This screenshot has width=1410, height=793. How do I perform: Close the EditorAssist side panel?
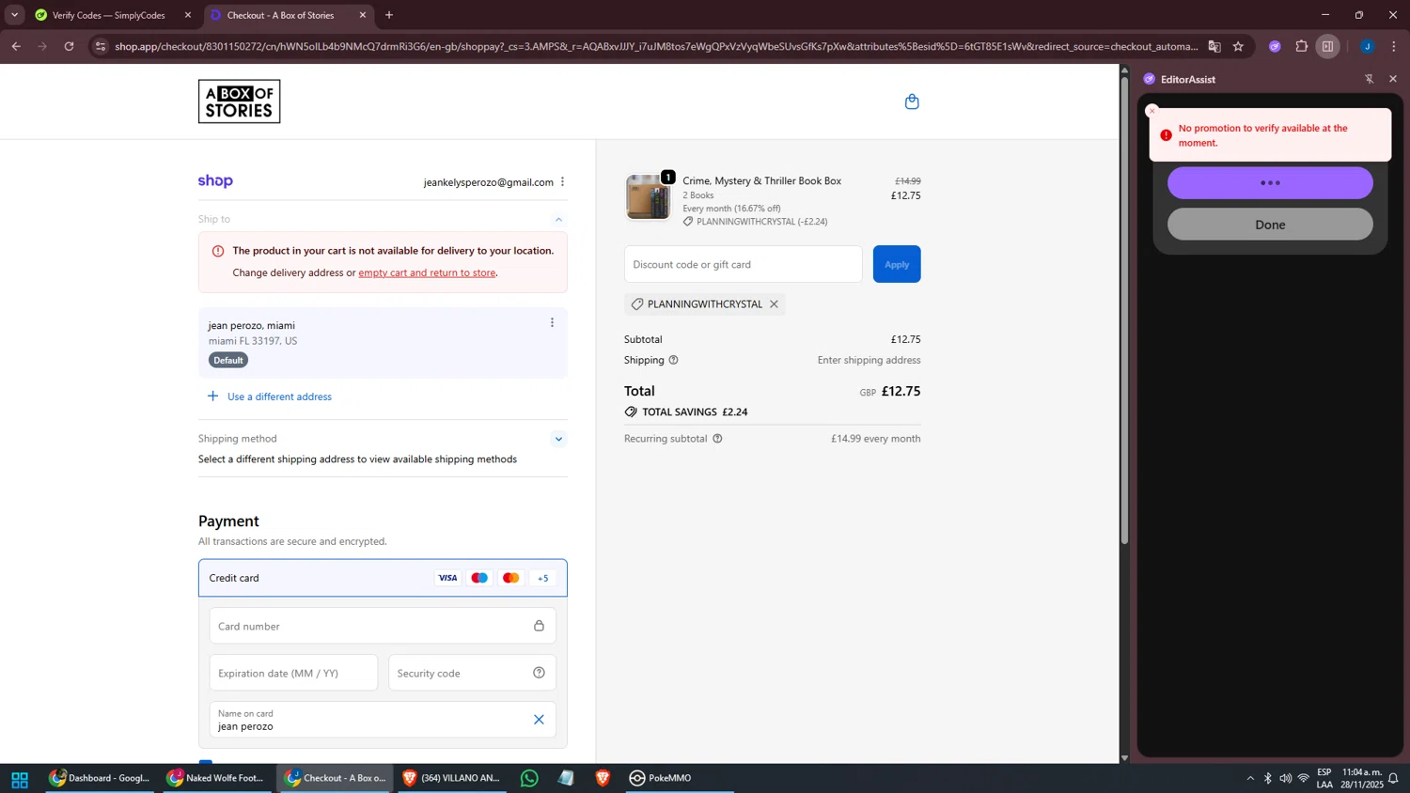coord(1393,79)
